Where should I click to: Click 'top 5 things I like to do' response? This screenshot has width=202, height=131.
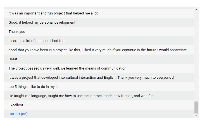point(34,86)
